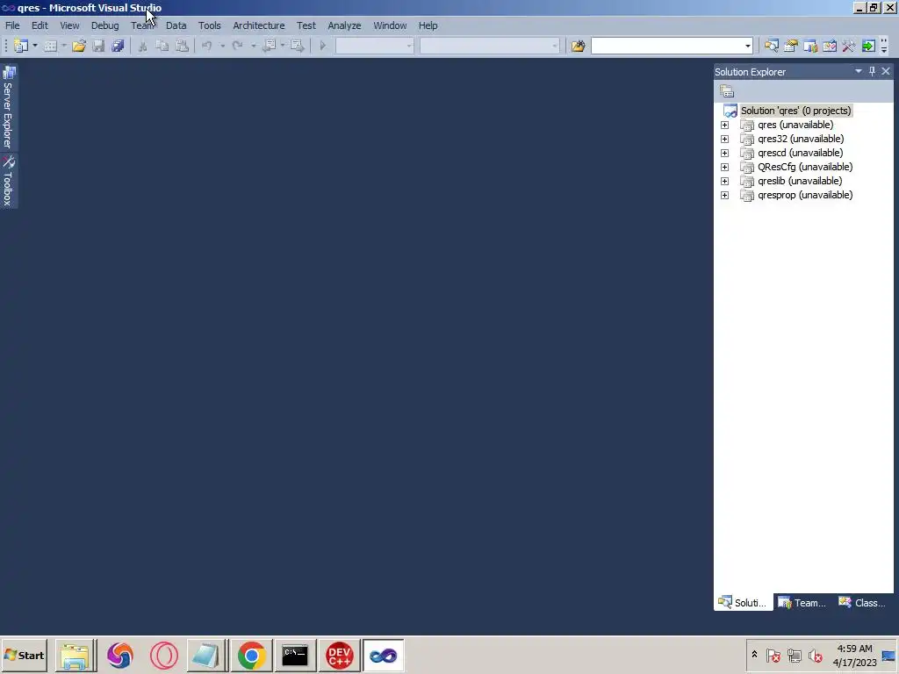899x674 pixels.
Task: Click the Navigate Backward icon
Action: (x=269, y=46)
